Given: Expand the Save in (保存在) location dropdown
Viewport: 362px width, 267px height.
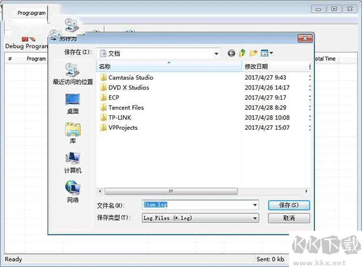Looking at the screenshot, I should (216, 53).
